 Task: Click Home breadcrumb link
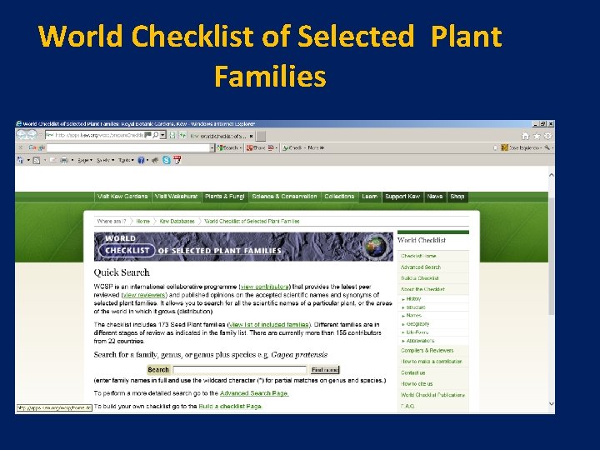(x=142, y=221)
